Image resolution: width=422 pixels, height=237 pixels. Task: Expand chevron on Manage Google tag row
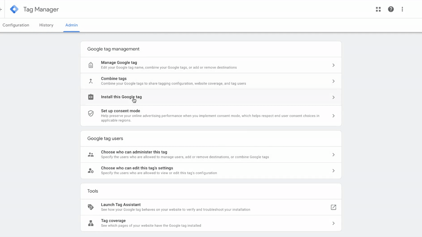click(333, 65)
